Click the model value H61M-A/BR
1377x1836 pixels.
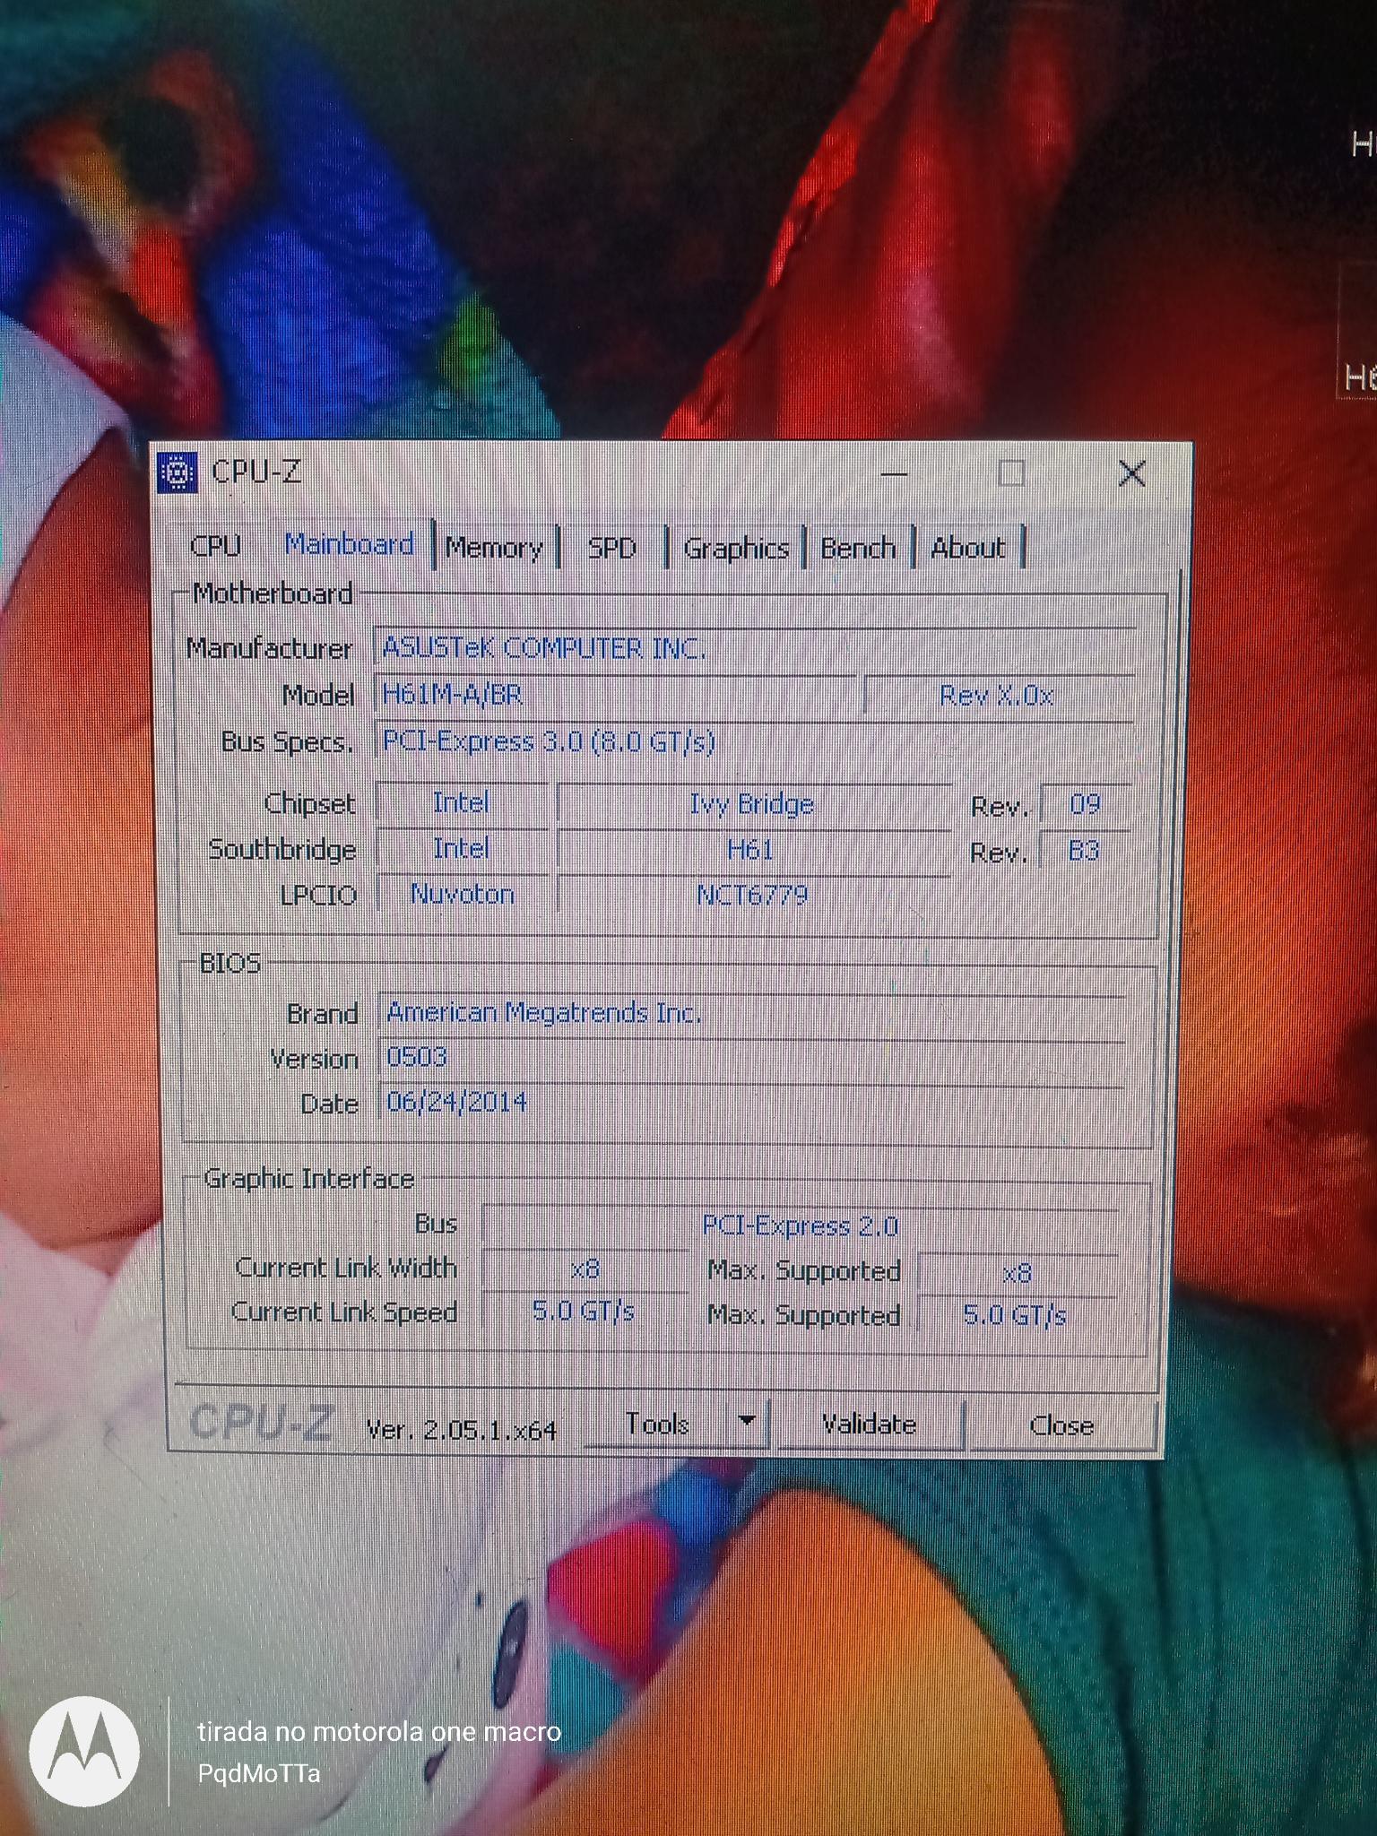615,695
